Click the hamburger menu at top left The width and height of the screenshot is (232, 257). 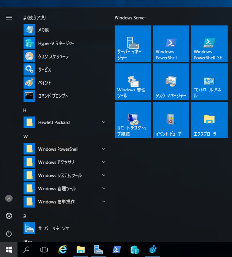[x=9, y=18]
